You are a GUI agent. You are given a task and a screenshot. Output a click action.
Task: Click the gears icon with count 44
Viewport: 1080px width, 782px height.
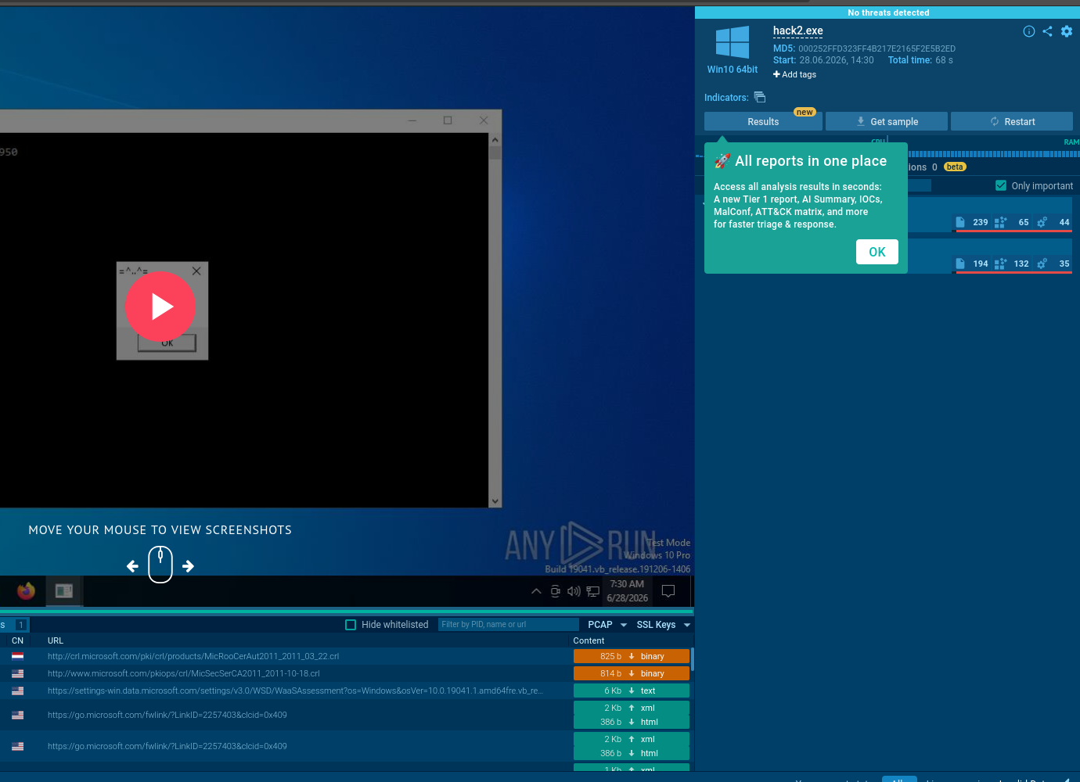pyautogui.click(x=1042, y=222)
